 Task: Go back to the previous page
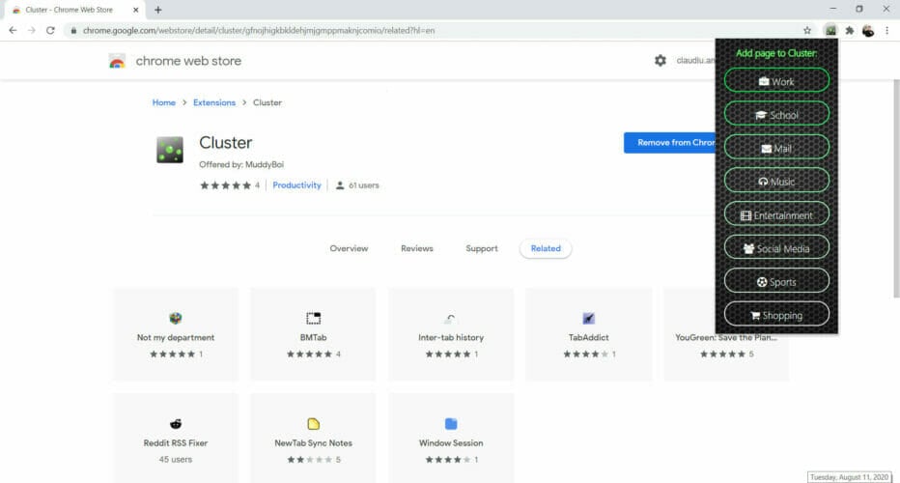point(13,31)
